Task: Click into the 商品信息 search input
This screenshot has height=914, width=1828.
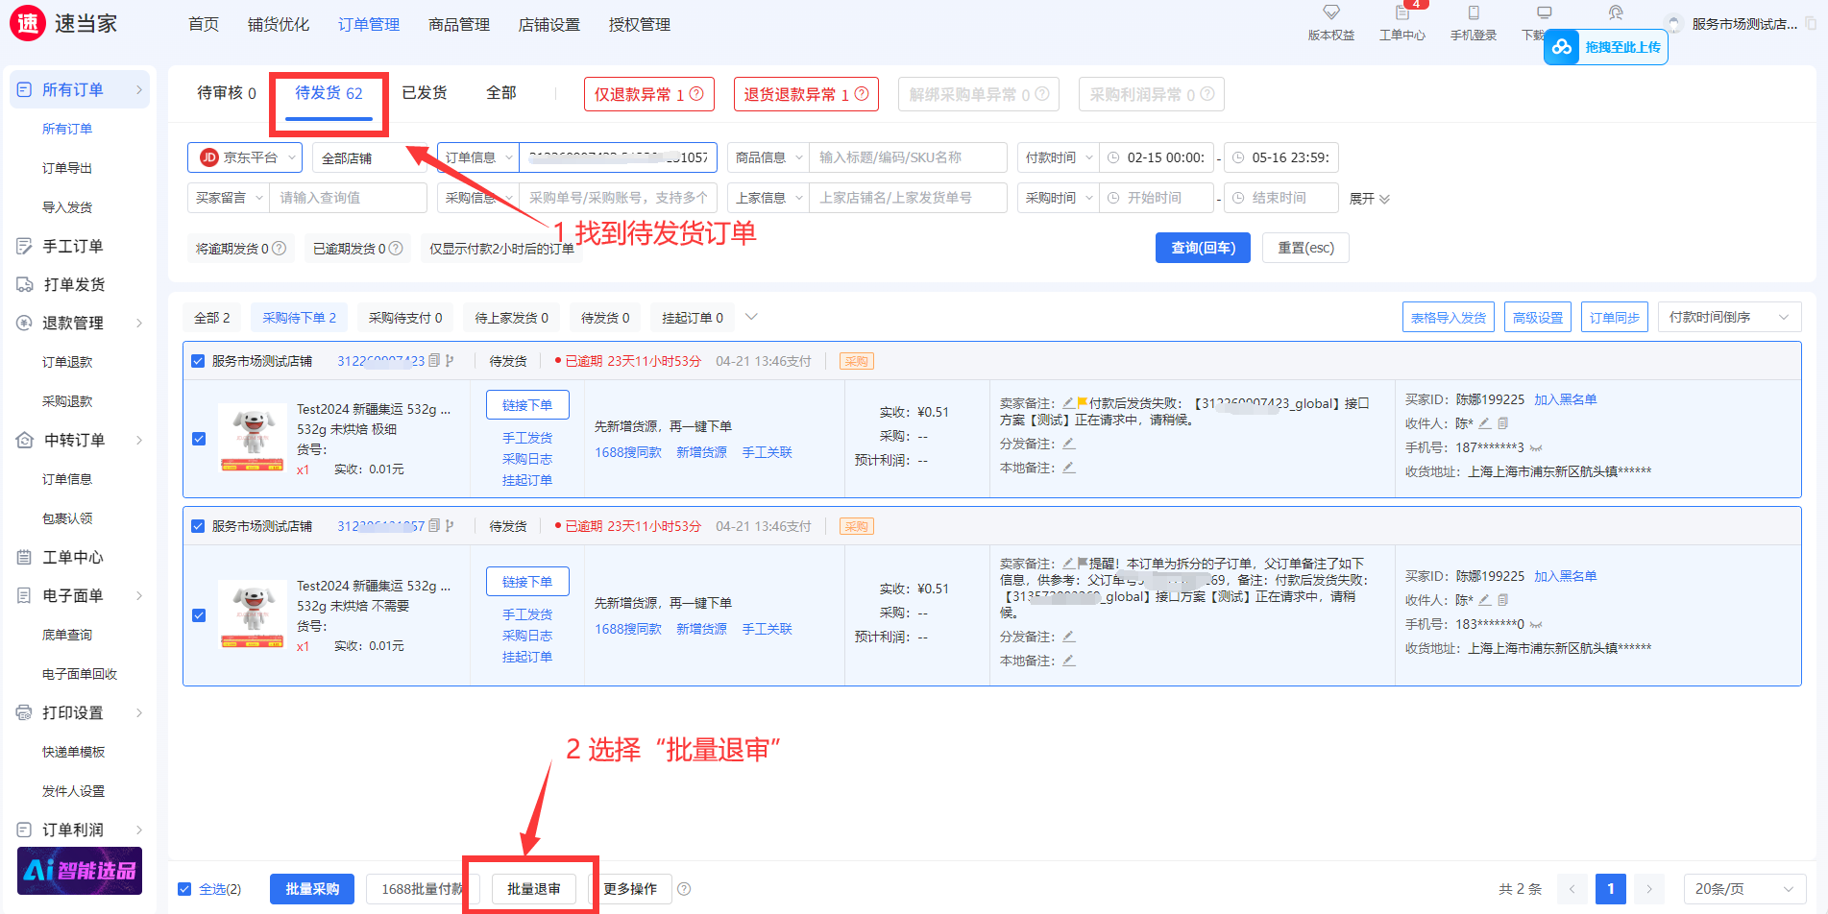Action: pyautogui.click(x=909, y=157)
